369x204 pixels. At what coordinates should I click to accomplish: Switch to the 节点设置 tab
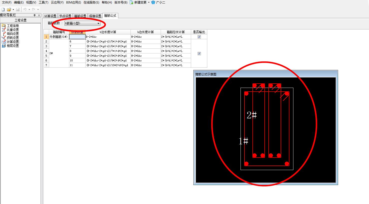[x=65, y=16]
